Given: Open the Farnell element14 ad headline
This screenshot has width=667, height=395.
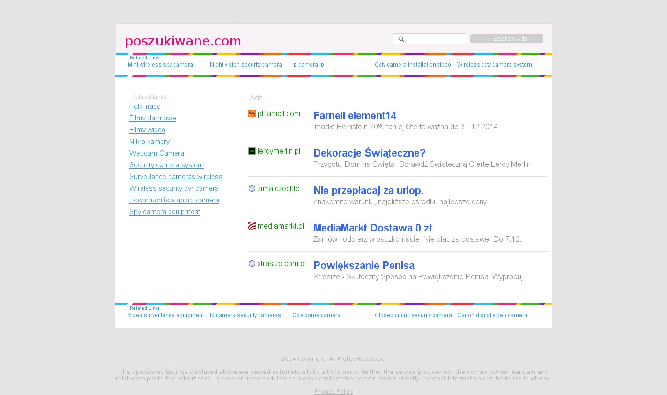Looking at the screenshot, I should click(x=355, y=116).
